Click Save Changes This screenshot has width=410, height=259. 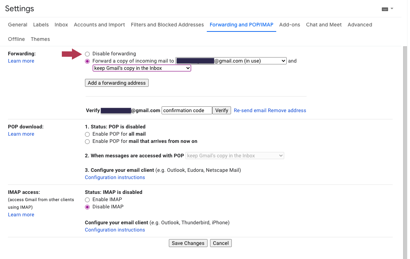pos(188,243)
